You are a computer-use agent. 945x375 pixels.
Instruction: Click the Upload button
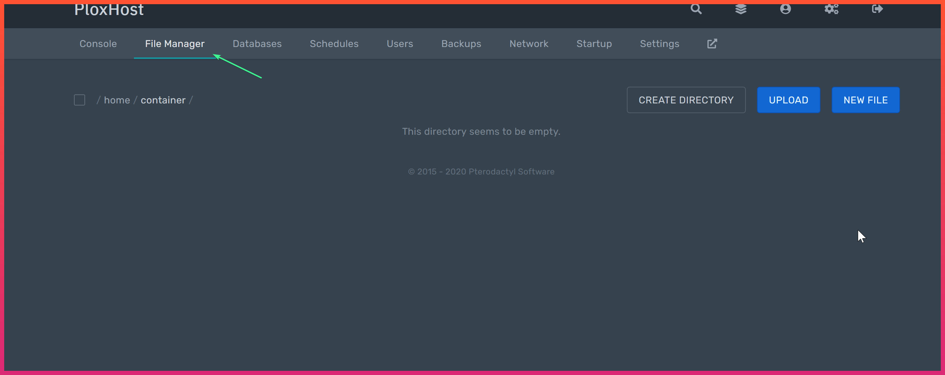coord(788,100)
